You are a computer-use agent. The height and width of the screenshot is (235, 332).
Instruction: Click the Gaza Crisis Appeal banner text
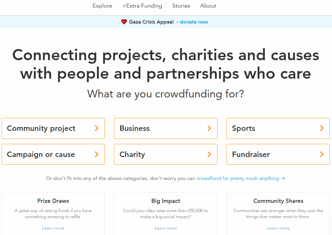pyautogui.click(x=152, y=22)
